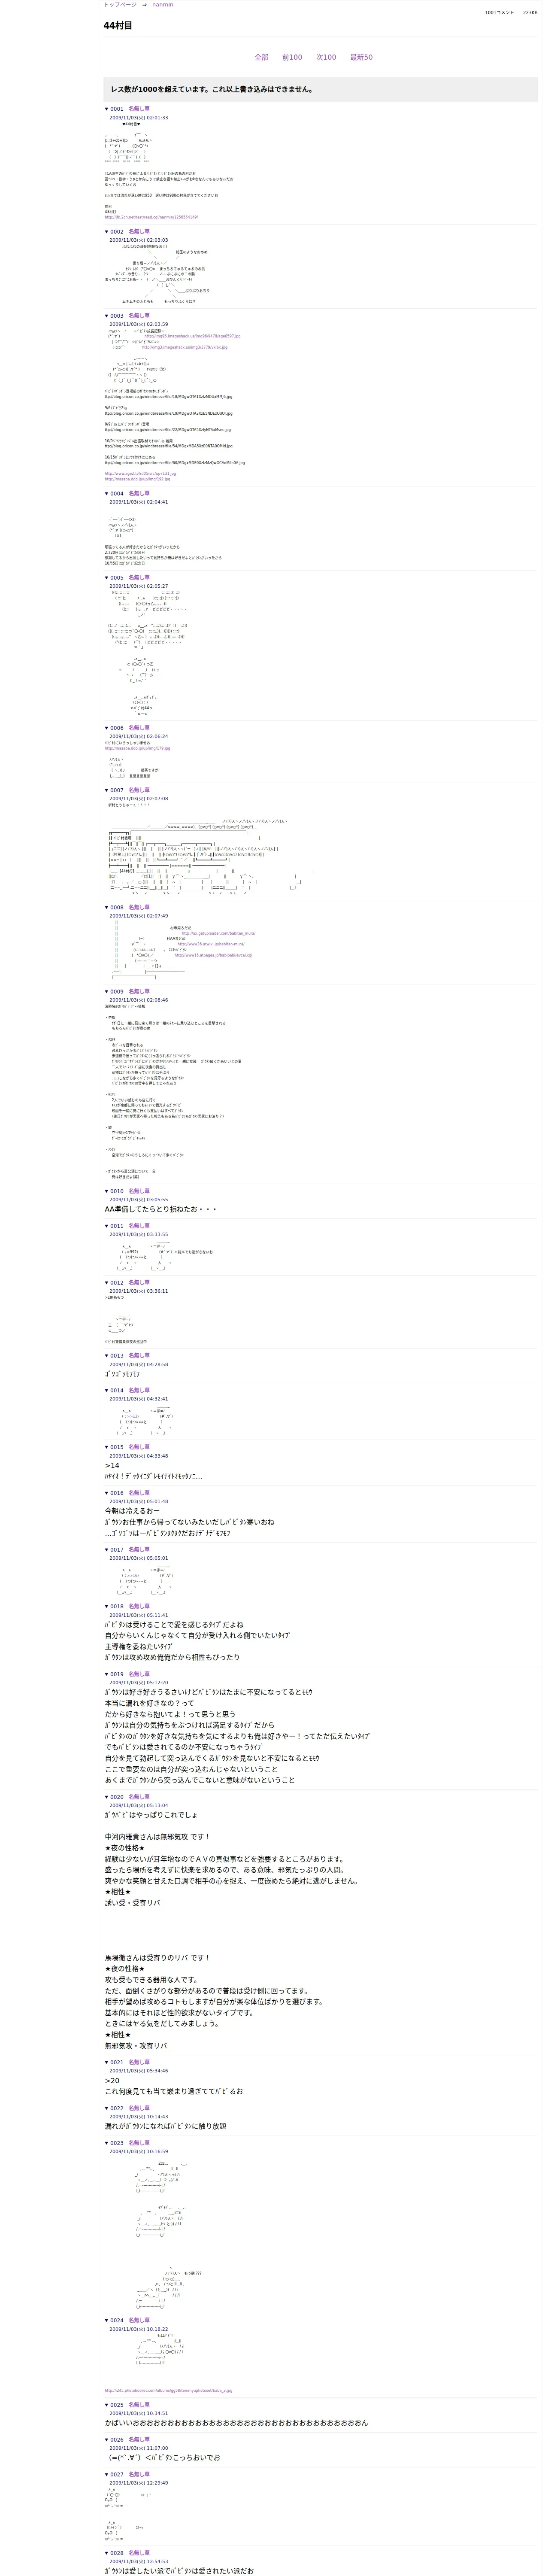This screenshot has width=551, height=2576.
Task: Click post number 0024
Action: (x=117, y=2321)
